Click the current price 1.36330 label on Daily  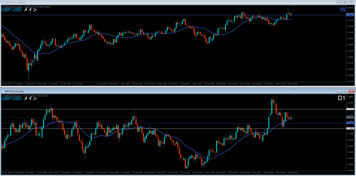(350, 118)
